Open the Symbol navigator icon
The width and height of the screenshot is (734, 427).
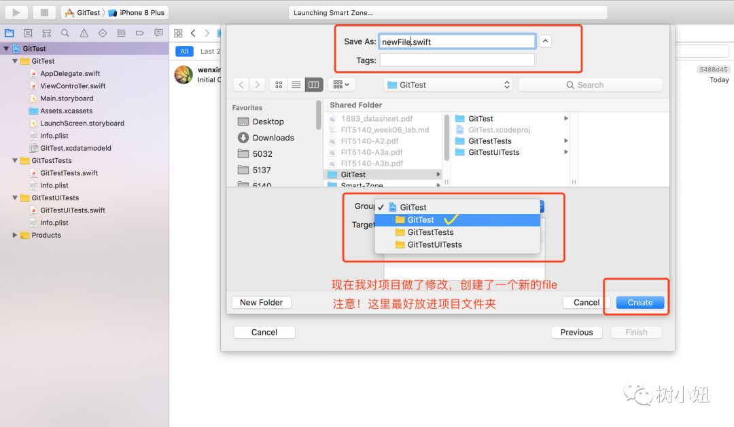[47, 33]
